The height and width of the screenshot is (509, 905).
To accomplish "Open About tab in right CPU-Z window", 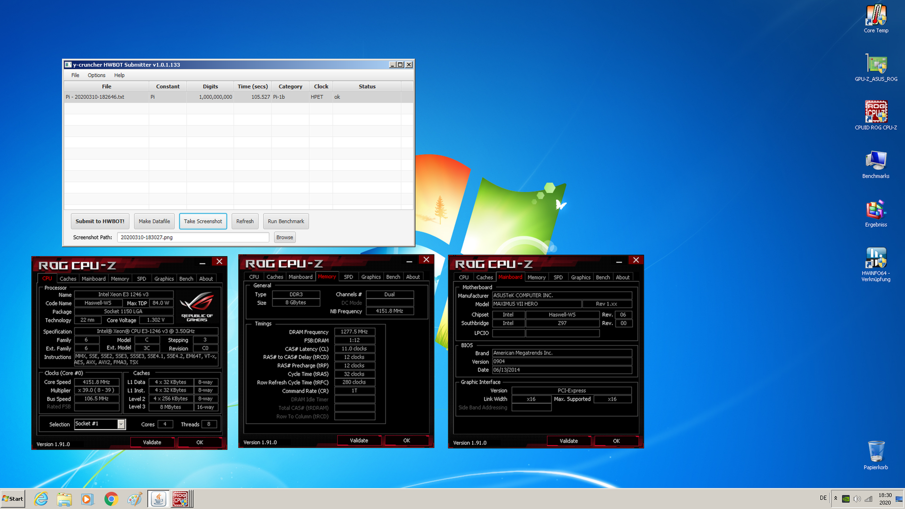I will pyautogui.click(x=623, y=278).
